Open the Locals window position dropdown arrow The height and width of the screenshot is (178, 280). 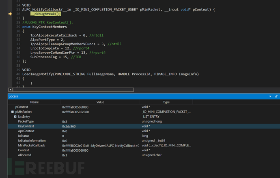click(x=270, y=96)
